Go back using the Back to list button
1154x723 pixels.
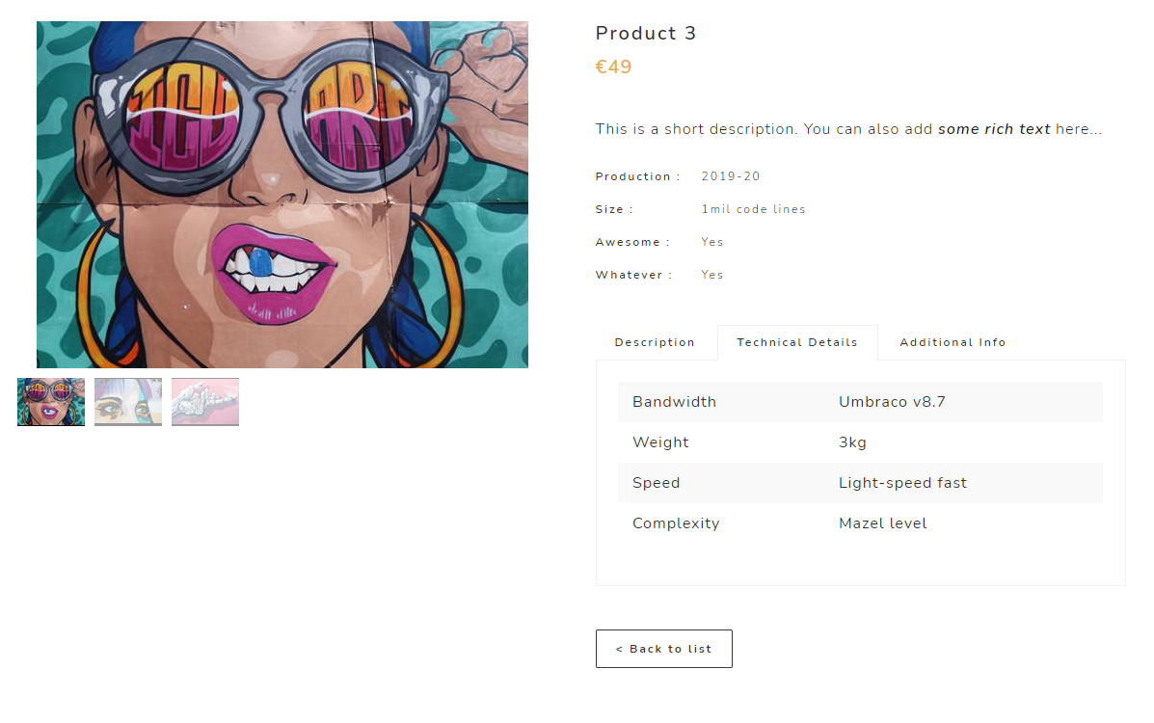tap(664, 649)
